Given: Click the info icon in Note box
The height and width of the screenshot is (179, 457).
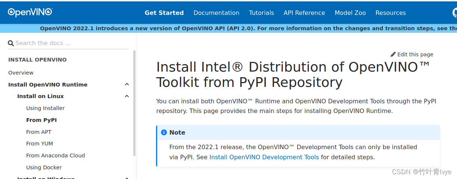Looking at the screenshot, I should (164, 132).
